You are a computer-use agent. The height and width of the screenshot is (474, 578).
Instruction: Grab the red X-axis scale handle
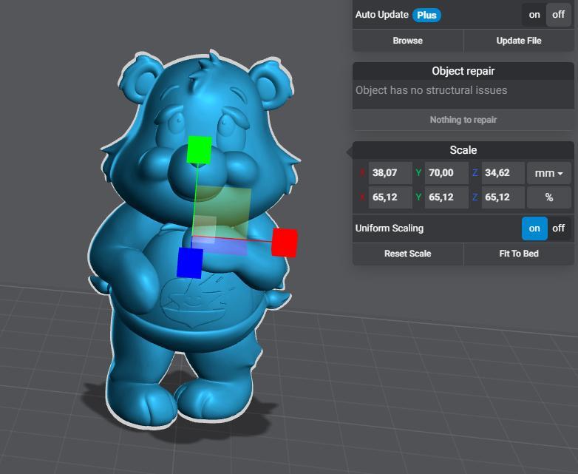point(285,243)
